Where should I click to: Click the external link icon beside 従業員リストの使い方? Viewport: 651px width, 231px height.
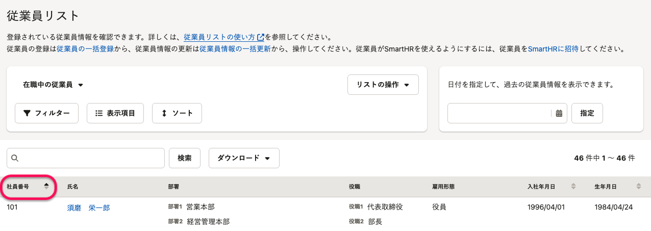coord(261,37)
